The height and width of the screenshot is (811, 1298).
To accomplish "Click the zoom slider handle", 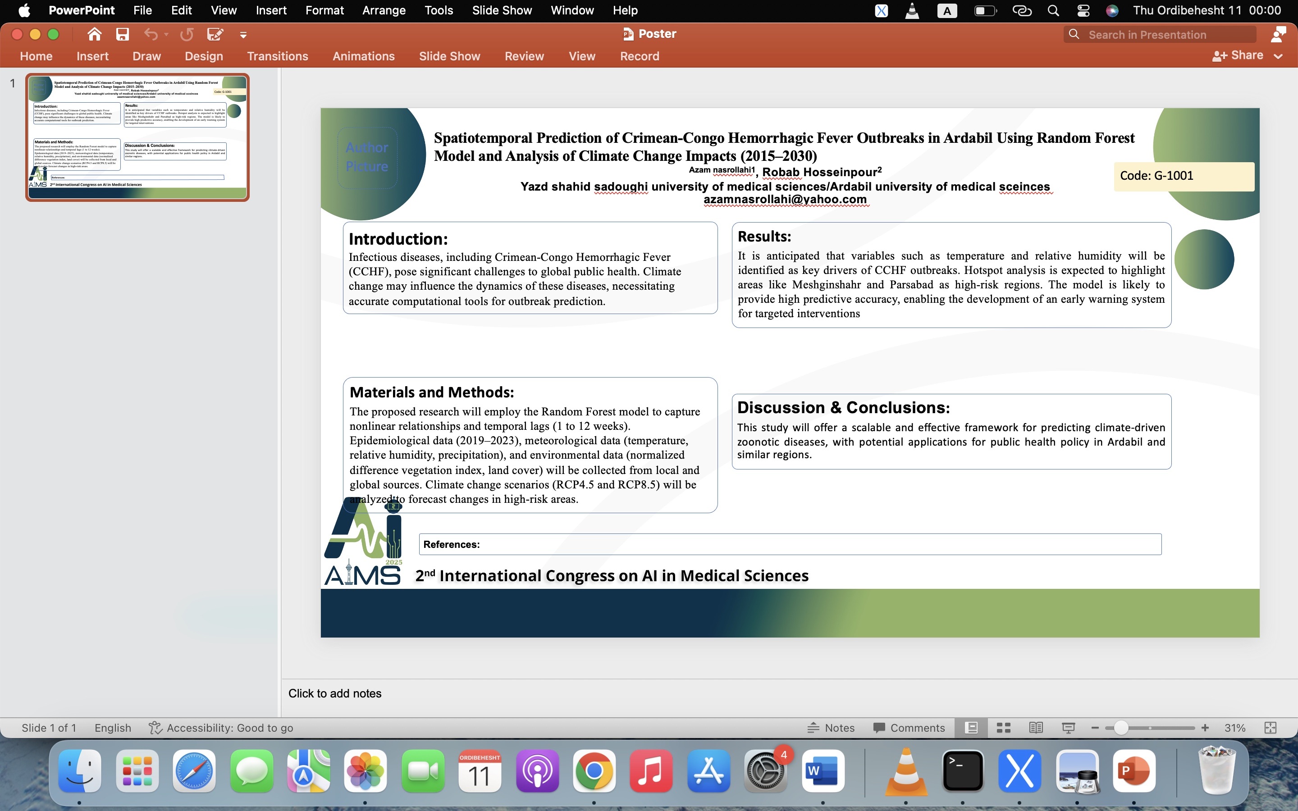I will [1120, 728].
